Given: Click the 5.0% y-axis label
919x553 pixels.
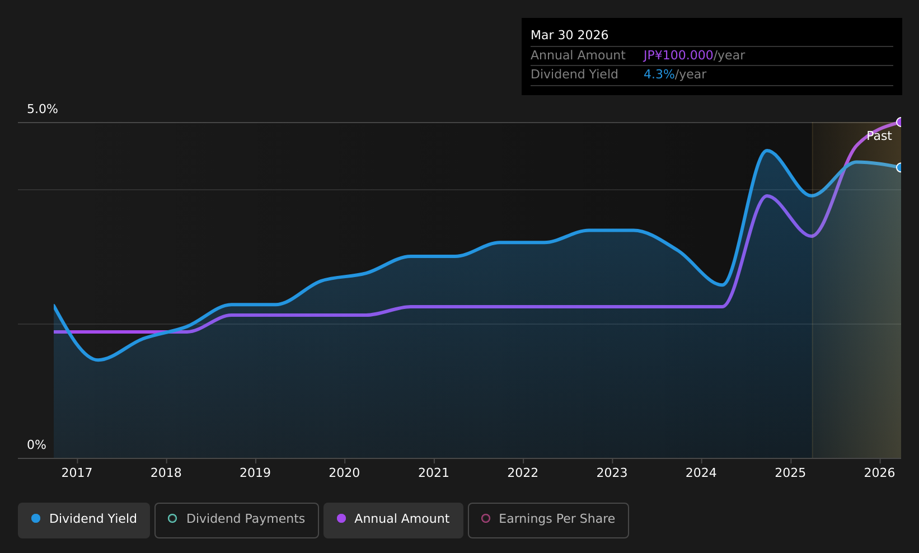Looking at the screenshot, I should click(43, 109).
